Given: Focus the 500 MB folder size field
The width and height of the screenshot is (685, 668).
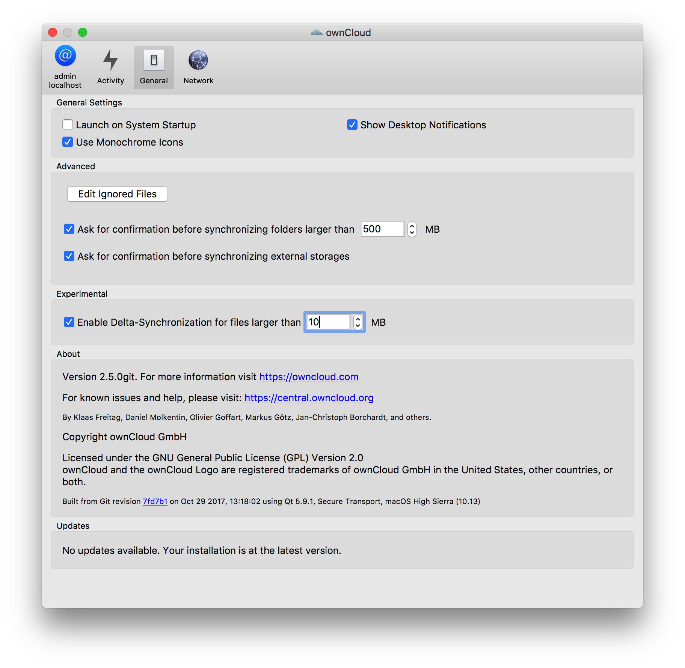Looking at the screenshot, I should pyautogui.click(x=382, y=229).
